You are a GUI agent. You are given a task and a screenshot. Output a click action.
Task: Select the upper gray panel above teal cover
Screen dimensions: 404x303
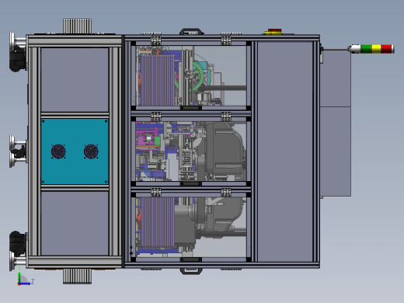(75, 80)
